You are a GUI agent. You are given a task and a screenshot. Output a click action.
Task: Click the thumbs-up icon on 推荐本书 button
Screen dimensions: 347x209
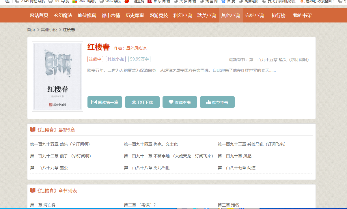(x=208, y=102)
